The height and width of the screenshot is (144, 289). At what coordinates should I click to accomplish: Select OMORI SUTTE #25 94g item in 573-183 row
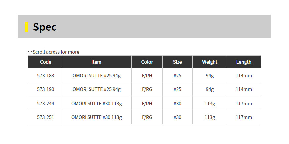(x=96, y=75)
